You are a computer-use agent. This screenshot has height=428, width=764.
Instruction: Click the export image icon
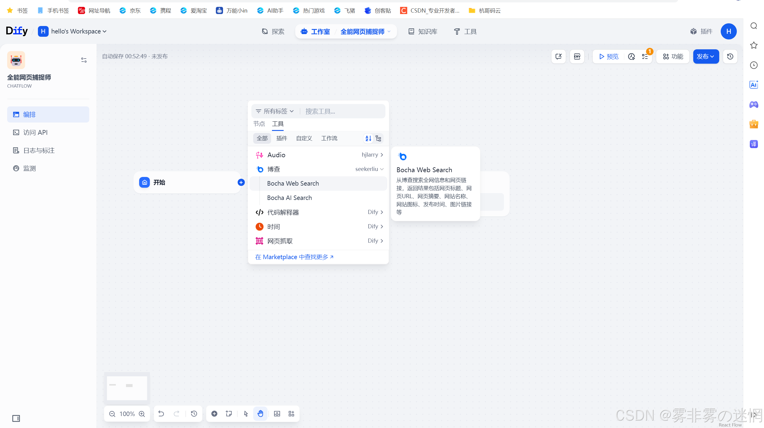(x=277, y=414)
